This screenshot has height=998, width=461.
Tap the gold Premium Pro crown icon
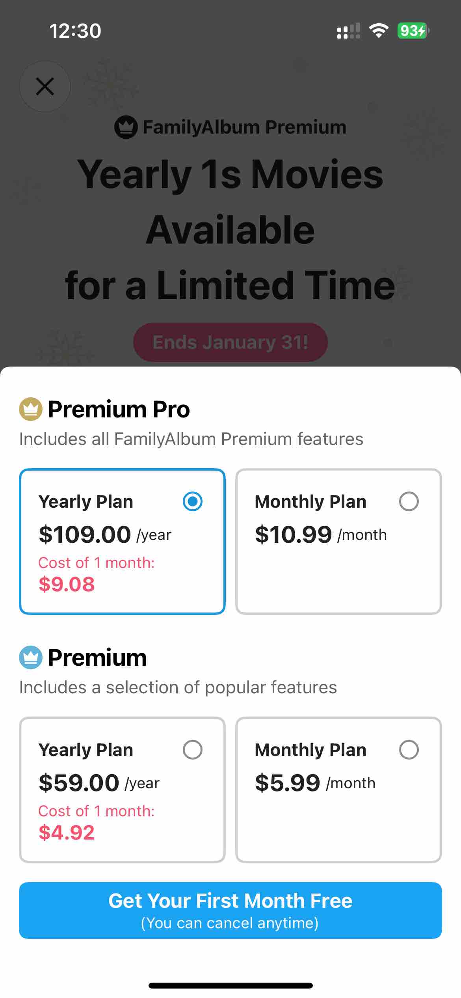click(x=31, y=409)
